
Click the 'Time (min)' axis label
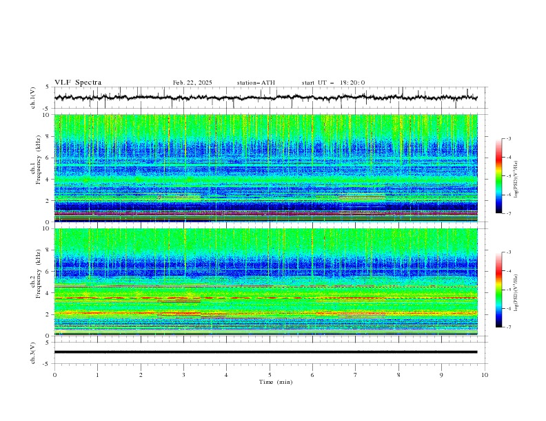[276, 382]
